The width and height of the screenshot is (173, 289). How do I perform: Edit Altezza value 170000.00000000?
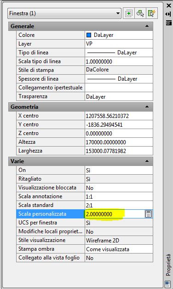click(119, 142)
